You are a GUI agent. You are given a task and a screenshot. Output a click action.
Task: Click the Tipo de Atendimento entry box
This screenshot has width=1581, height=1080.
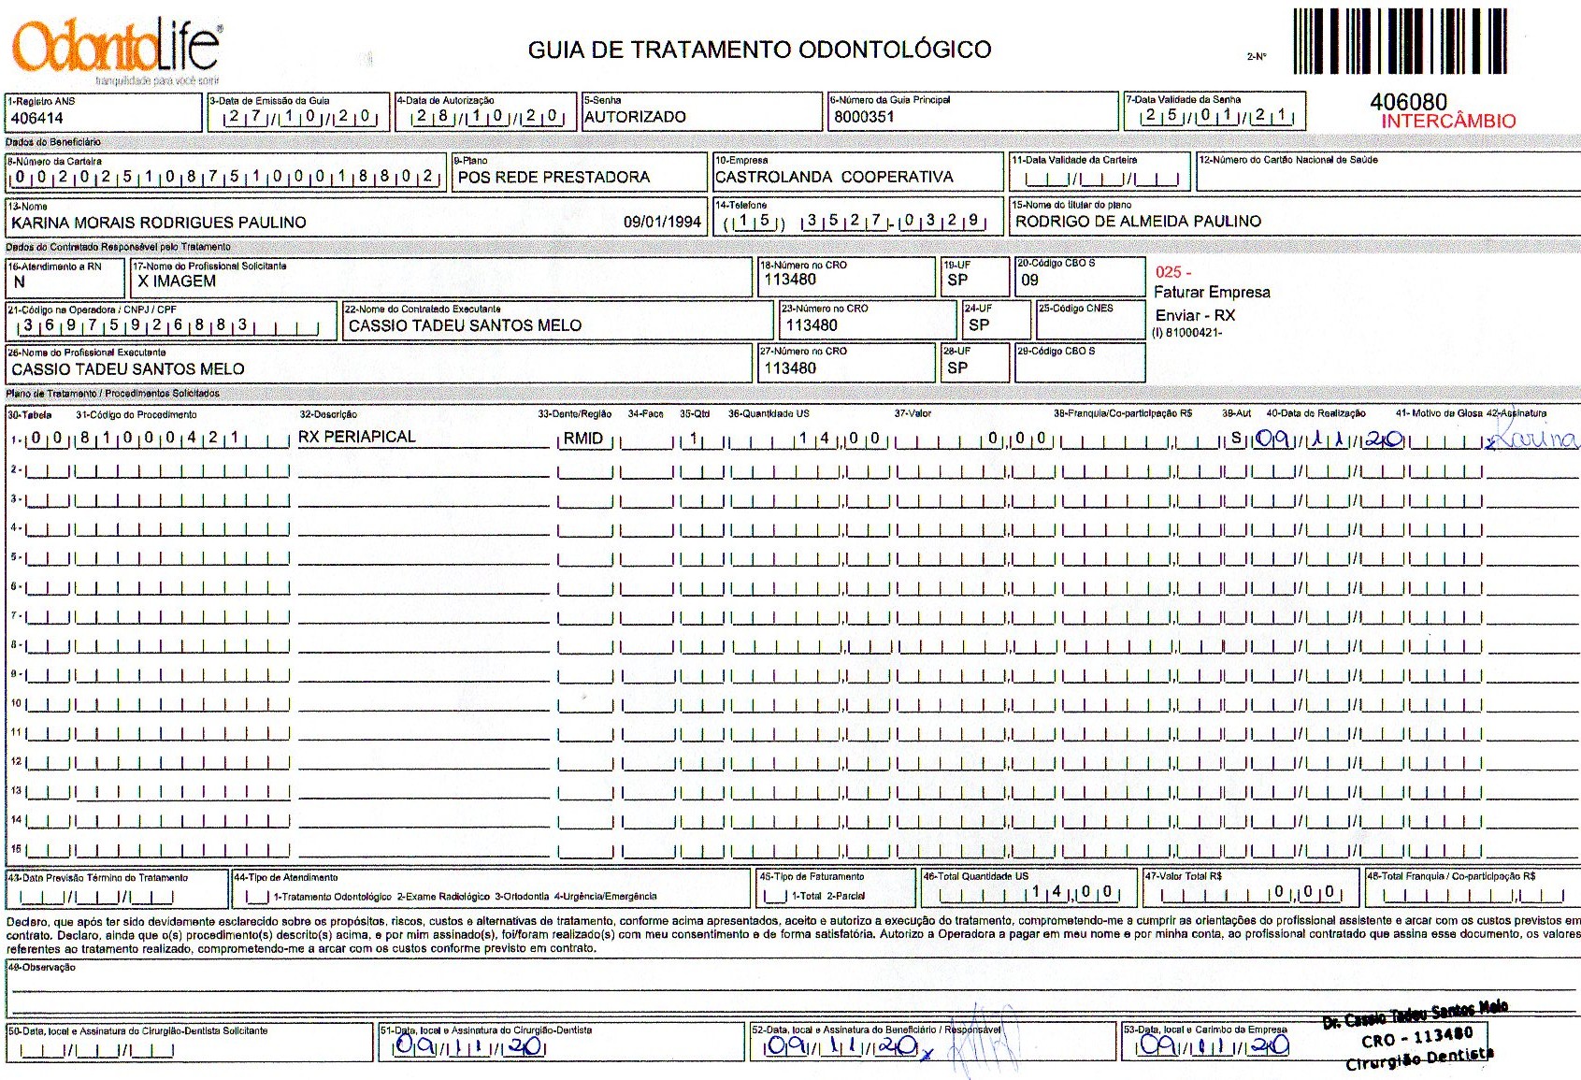click(x=258, y=897)
